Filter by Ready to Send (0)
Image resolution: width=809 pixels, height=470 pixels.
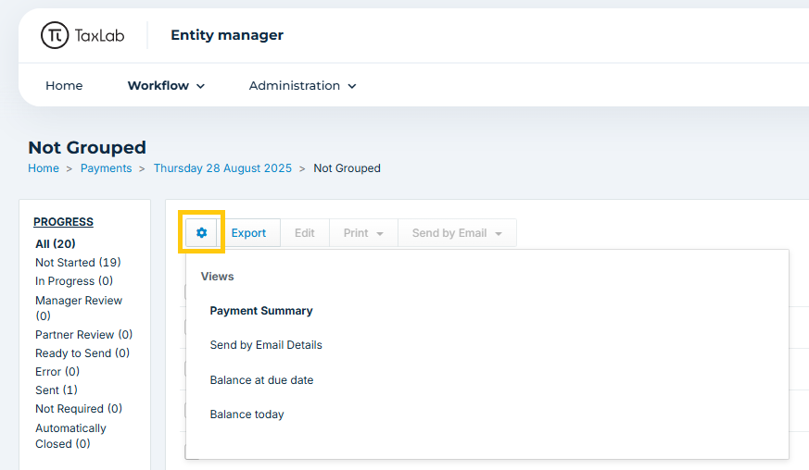[82, 353]
